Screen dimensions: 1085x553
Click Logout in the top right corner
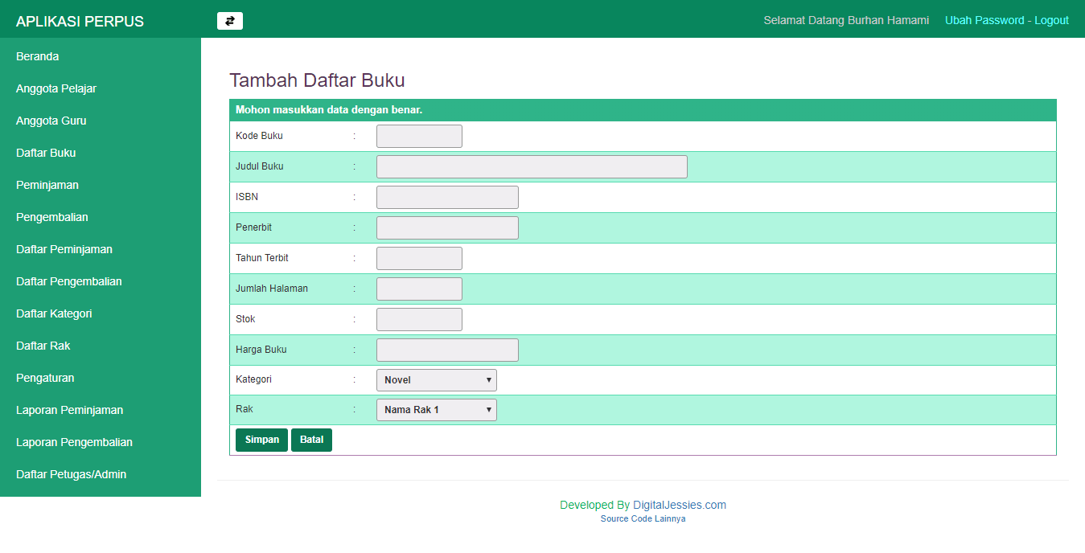pyautogui.click(x=1052, y=20)
